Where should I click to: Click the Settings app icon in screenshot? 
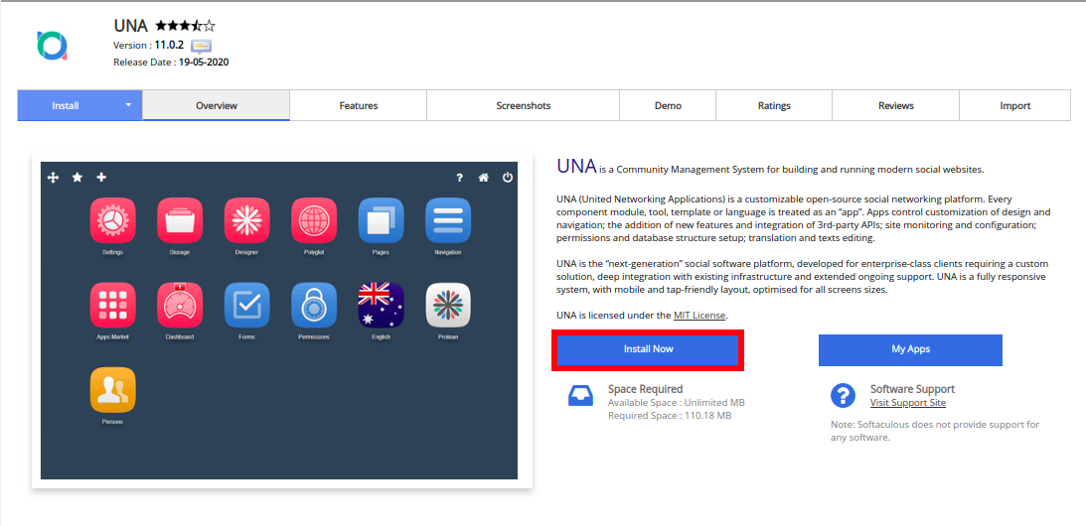pyautogui.click(x=112, y=220)
